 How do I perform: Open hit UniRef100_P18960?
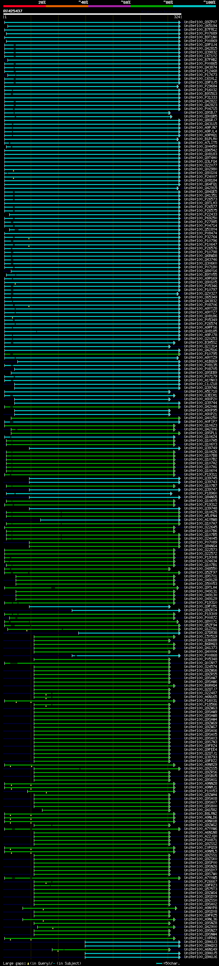pyautogui.click(x=201, y=493)
